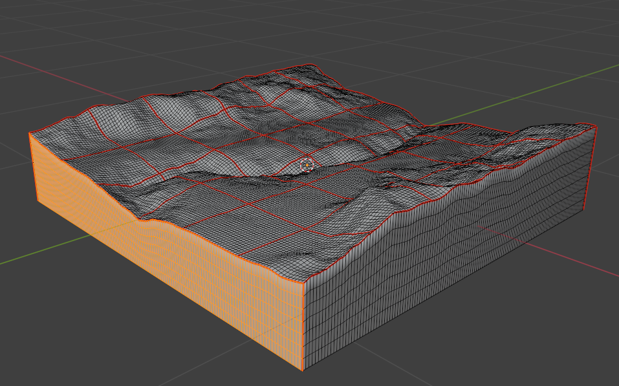Click the top left corner of orange wall
Viewport: 619px width, 386px height.
click(30, 134)
